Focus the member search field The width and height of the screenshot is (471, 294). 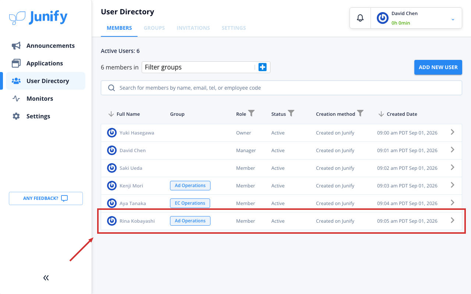(x=281, y=88)
